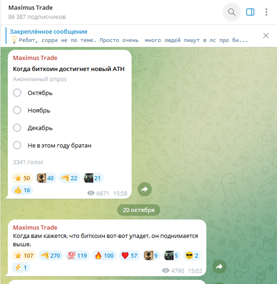Forward the poll message with share arrow

pyautogui.click(x=145, y=189)
